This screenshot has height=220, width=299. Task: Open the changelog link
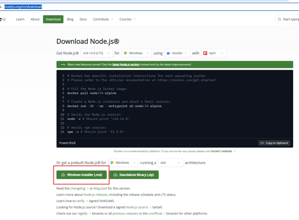[78, 188]
